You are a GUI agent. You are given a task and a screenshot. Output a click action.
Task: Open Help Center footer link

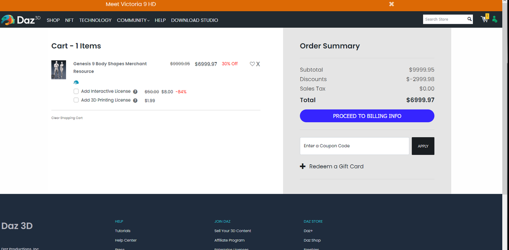click(126, 240)
